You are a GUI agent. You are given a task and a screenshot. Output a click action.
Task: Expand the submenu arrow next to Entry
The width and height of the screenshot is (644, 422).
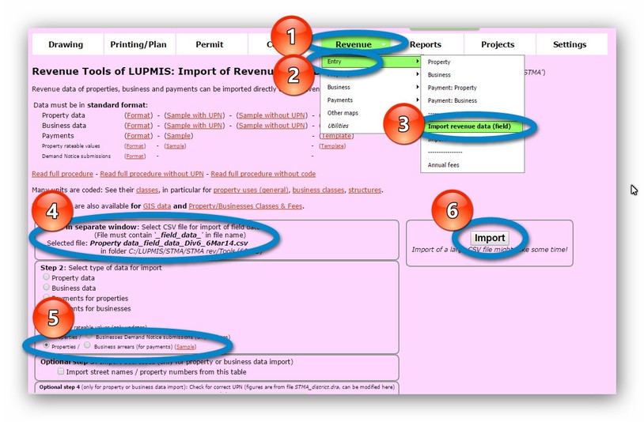point(417,62)
